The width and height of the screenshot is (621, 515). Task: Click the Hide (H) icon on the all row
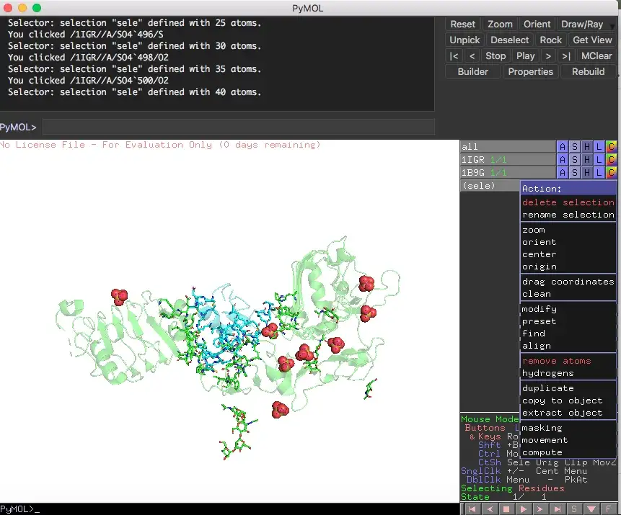pos(586,146)
